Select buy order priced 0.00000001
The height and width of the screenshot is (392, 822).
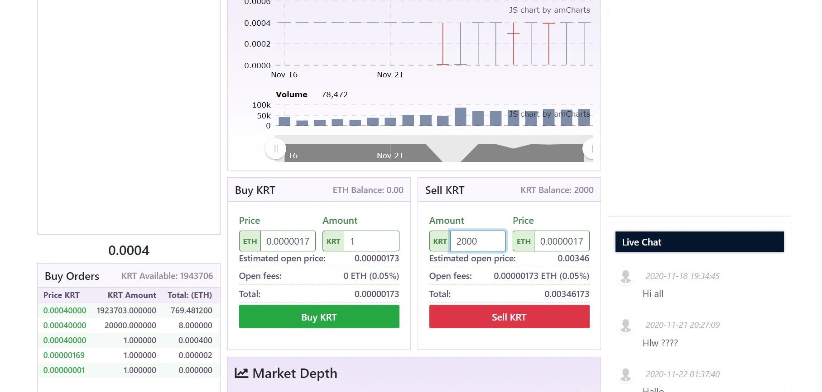[x=129, y=370]
